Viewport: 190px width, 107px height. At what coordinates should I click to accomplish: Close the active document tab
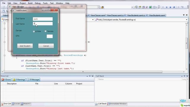point(187,15)
